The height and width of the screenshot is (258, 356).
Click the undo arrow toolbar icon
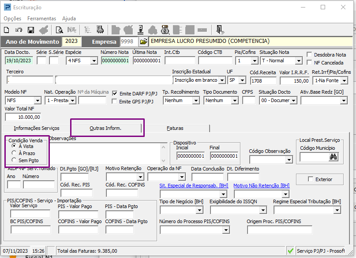coord(19,30)
